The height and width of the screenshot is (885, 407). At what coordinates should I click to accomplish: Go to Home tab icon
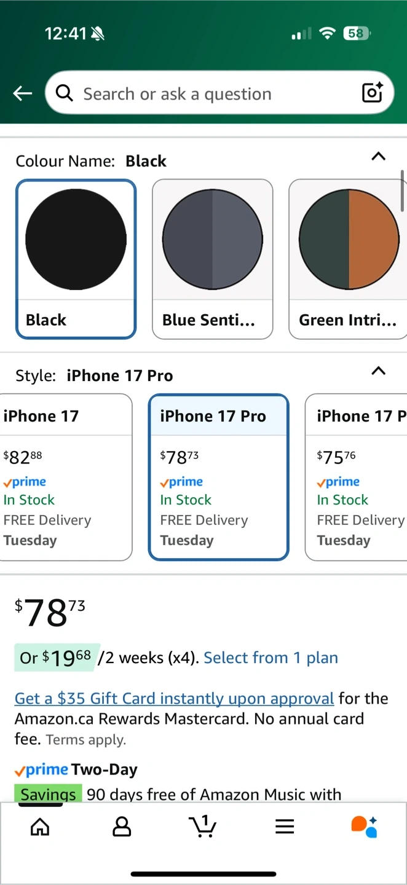pos(40,827)
